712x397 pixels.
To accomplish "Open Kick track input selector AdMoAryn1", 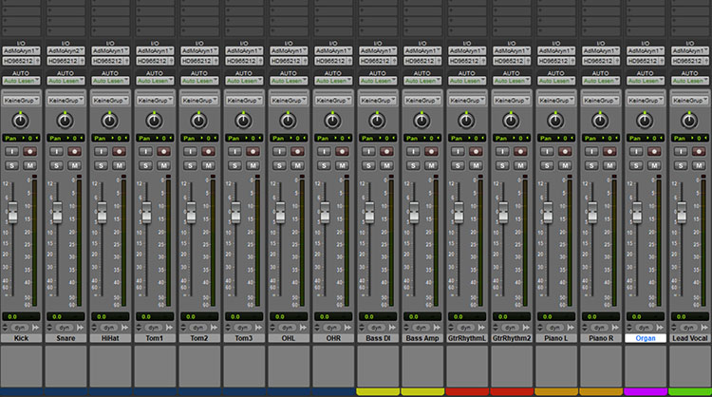I will (21, 51).
